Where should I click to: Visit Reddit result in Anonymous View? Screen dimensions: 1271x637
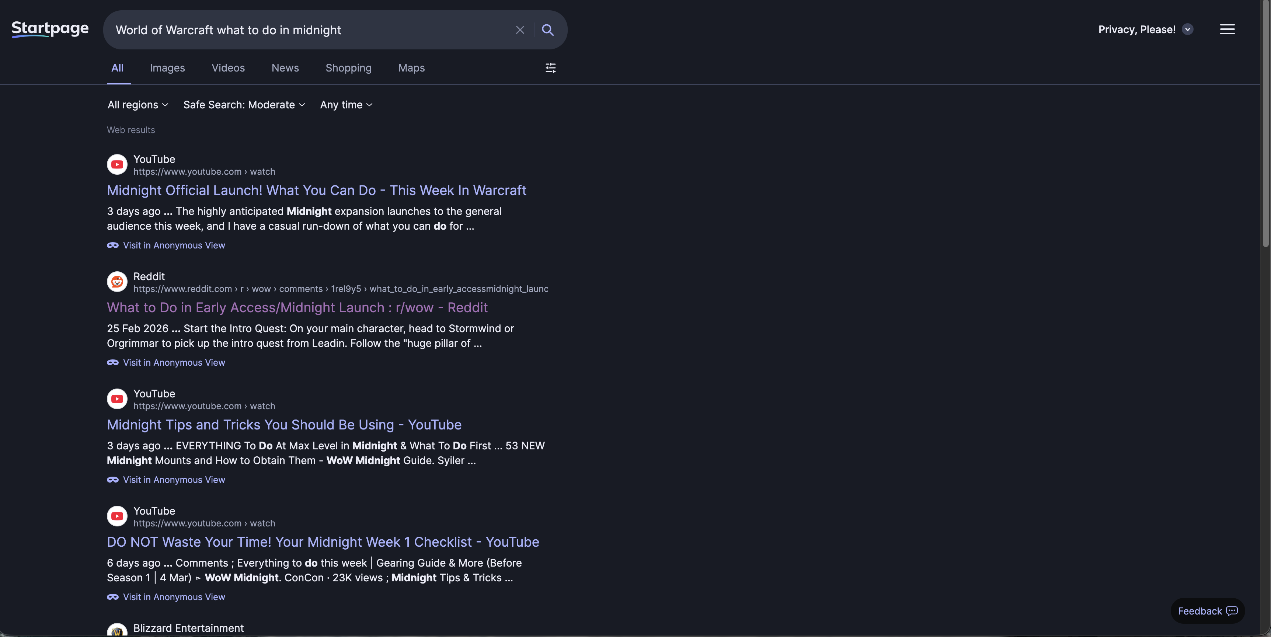point(174,363)
